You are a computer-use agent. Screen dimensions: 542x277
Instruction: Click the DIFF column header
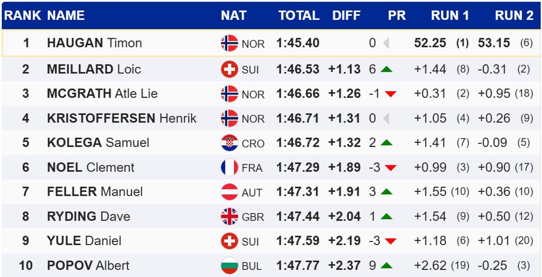click(346, 15)
